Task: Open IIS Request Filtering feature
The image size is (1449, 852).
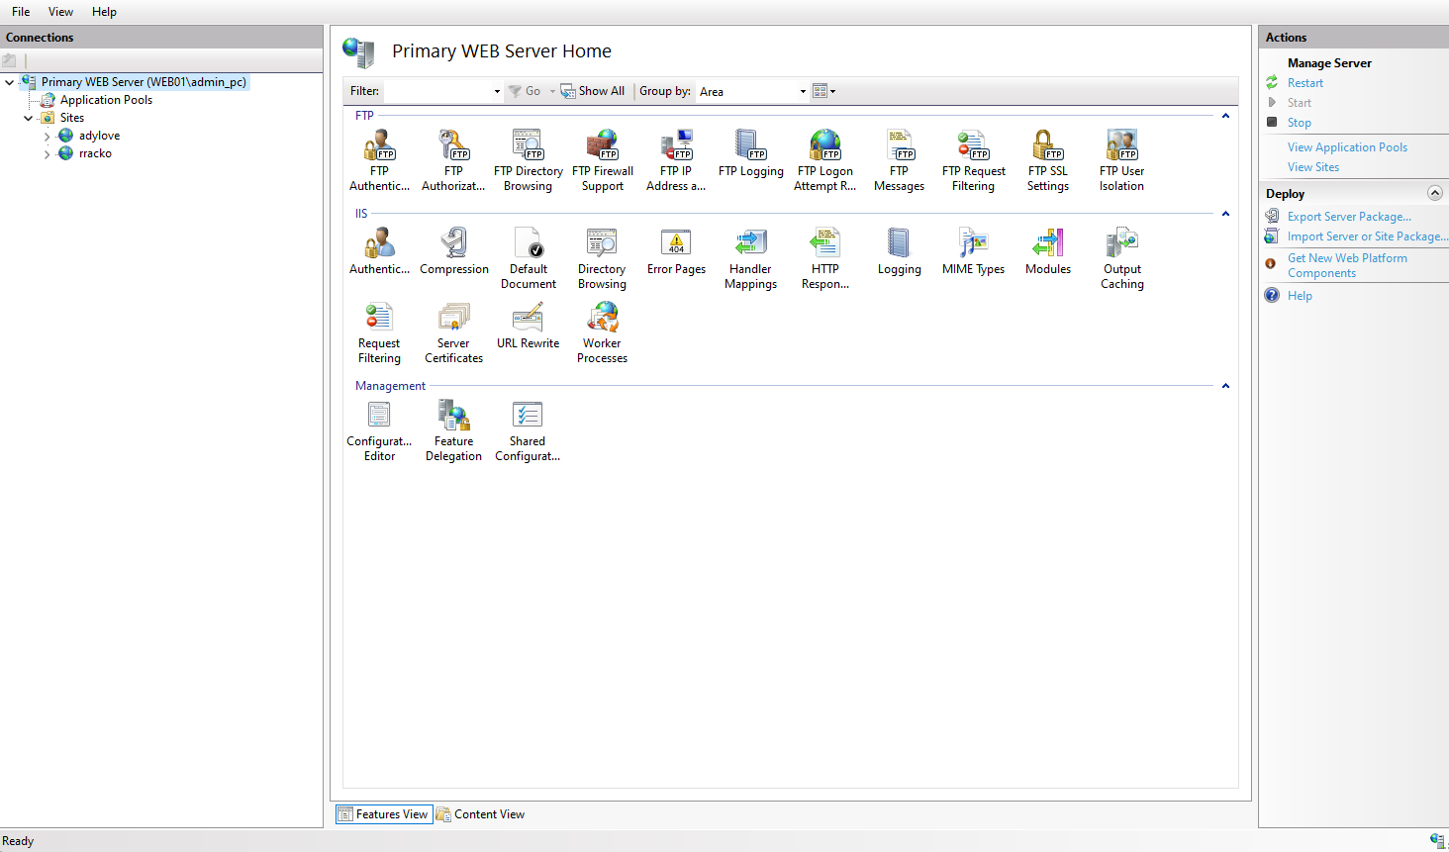Action: coord(379,332)
